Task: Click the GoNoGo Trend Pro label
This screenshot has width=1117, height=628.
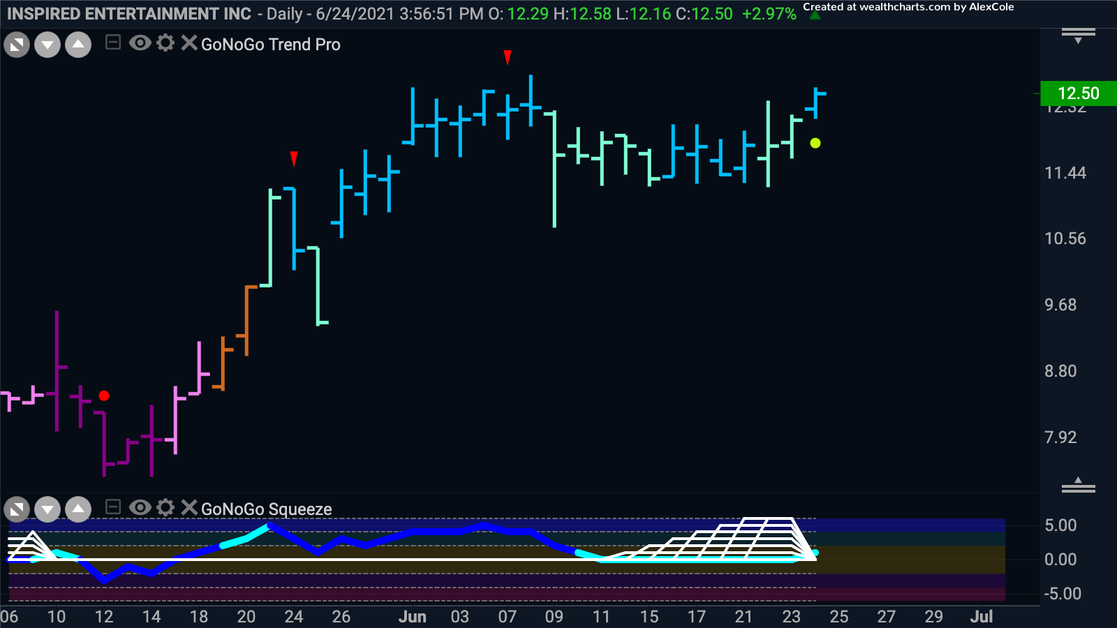Action: 271,45
